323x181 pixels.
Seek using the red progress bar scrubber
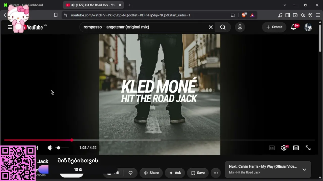(72, 140)
